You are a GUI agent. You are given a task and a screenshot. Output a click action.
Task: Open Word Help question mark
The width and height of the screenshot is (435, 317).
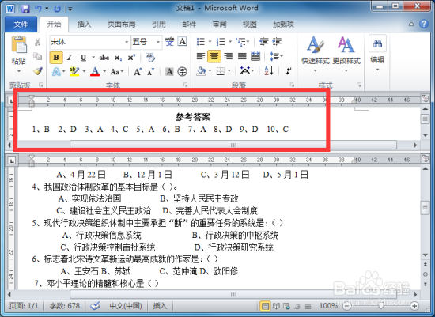pos(424,25)
